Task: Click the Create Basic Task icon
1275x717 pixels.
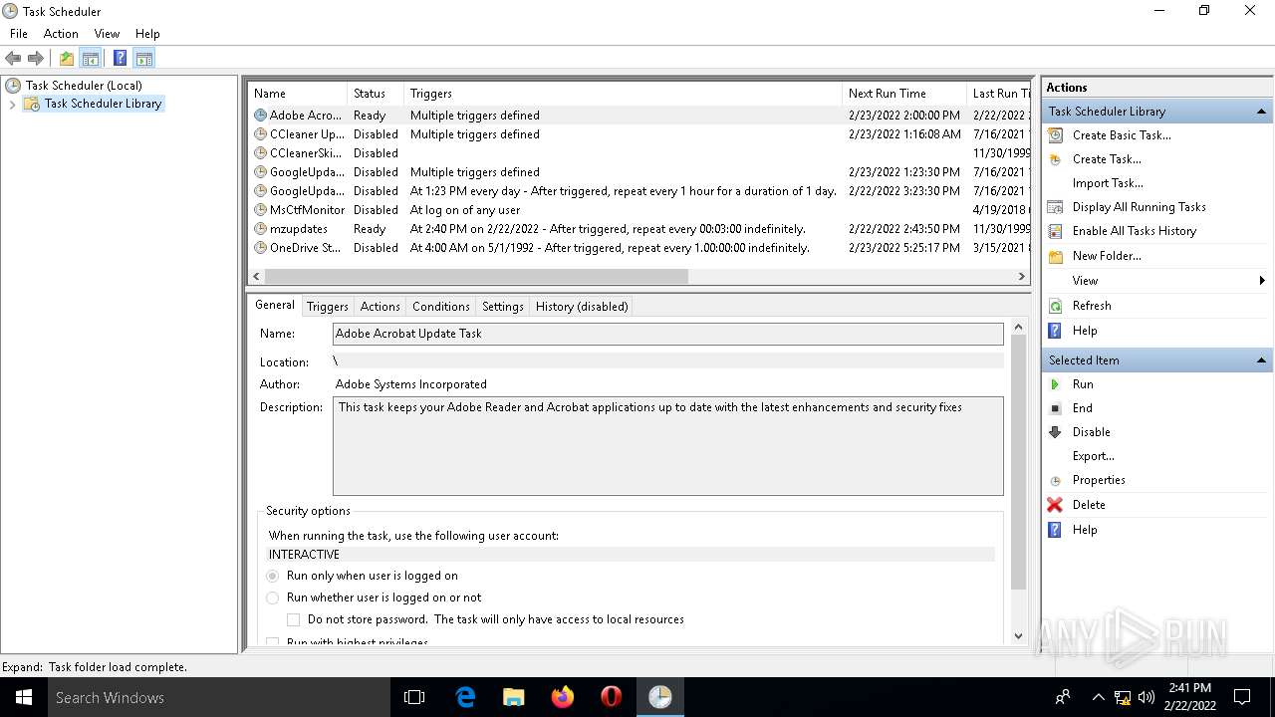Action: pyautogui.click(x=1056, y=135)
